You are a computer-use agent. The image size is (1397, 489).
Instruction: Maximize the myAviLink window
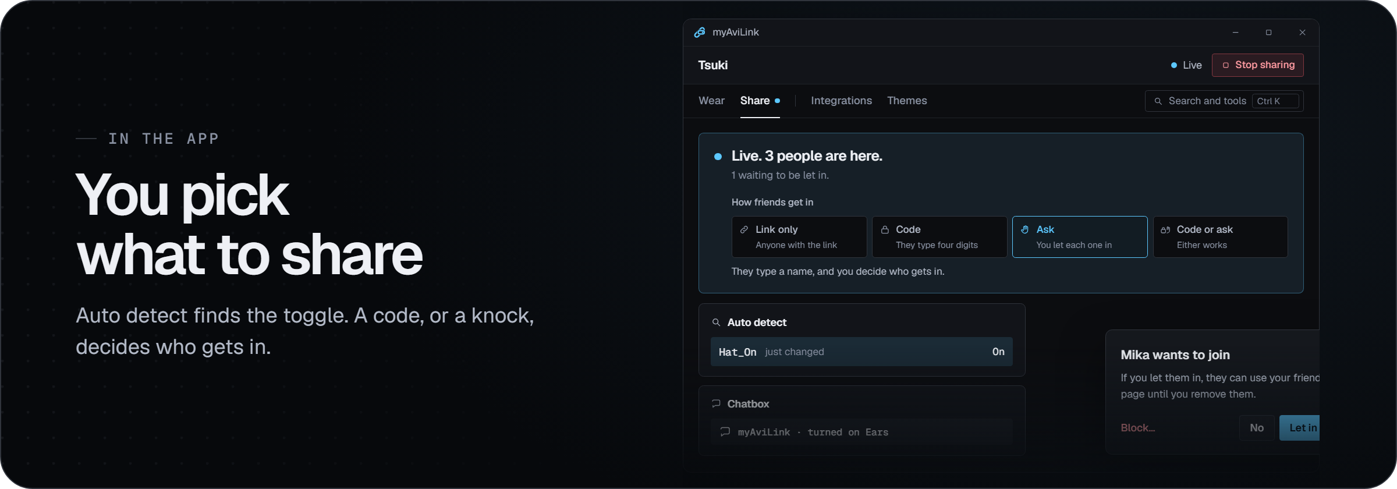tap(1268, 33)
